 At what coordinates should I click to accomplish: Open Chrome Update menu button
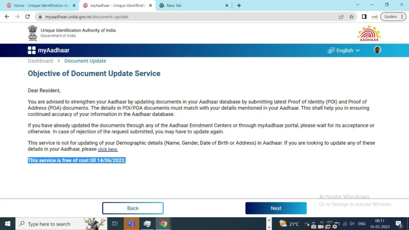pos(393,17)
